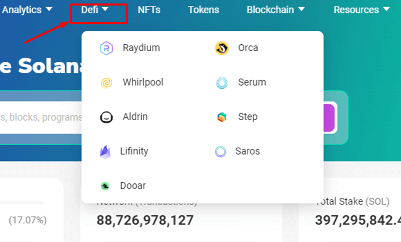Go to the Tokens menu item
401x242 pixels.
pos(204,10)
